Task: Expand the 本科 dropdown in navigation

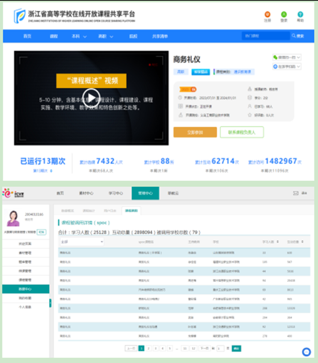Action: (79, 36)
